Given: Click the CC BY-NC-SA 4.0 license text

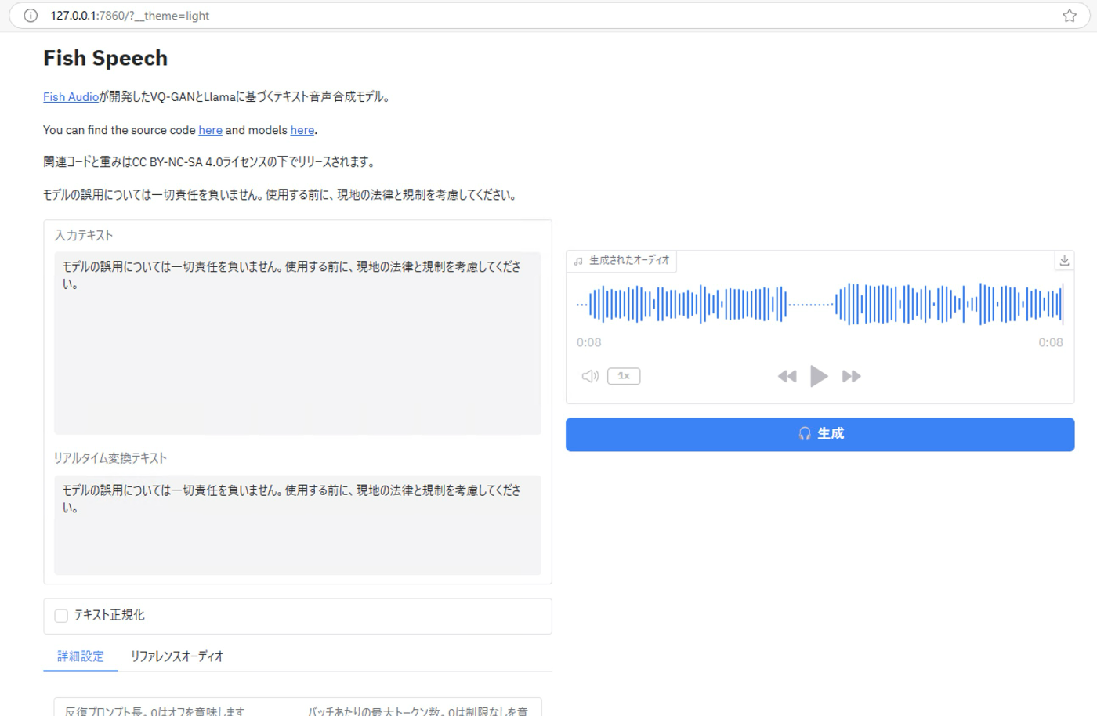Looking at the screenshot, I should click(178, 162).
